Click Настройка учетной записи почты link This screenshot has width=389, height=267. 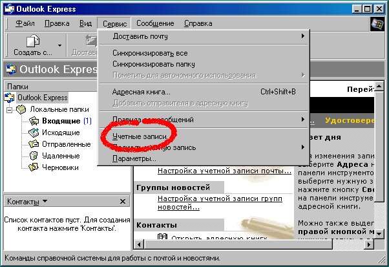224,171
